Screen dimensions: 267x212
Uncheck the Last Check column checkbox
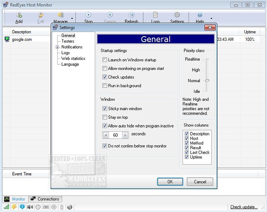point(186,152)
